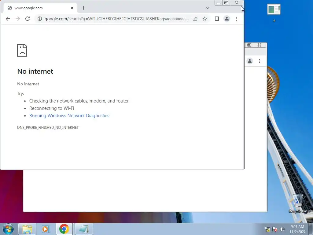Expand the tab search chevron
Screen dimensions: 313x235
pos(208,8)
